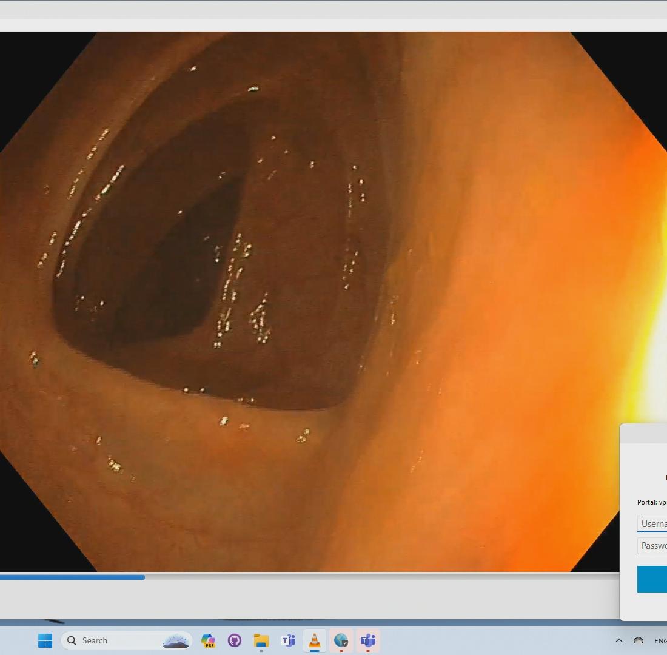
Task: Open the globe-with-shield app in the taskbar
Action: coord(341,640)
